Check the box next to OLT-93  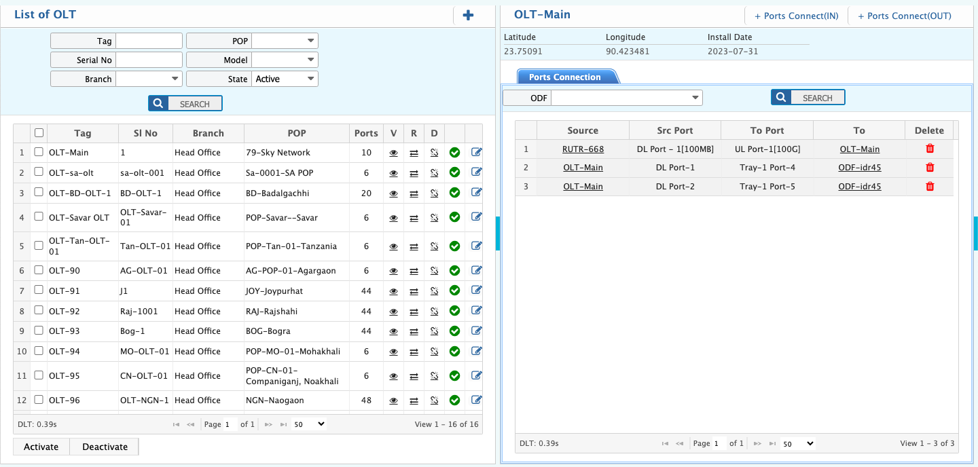pos(39,331)
